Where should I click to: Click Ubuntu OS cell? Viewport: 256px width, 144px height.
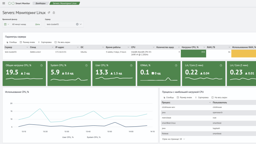[x=84, y=52]
